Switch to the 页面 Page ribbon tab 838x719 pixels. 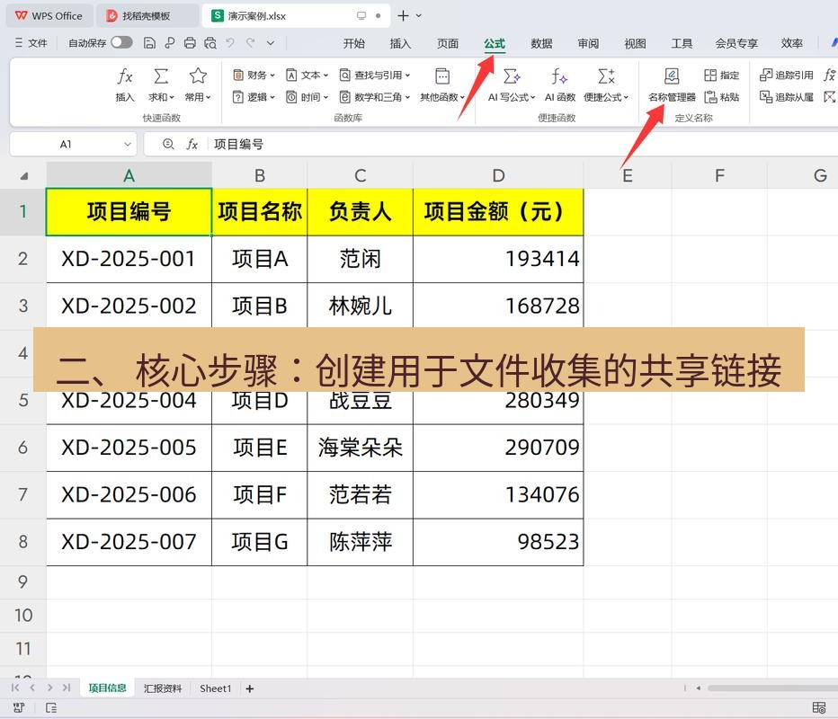click(x=448, y=43)
